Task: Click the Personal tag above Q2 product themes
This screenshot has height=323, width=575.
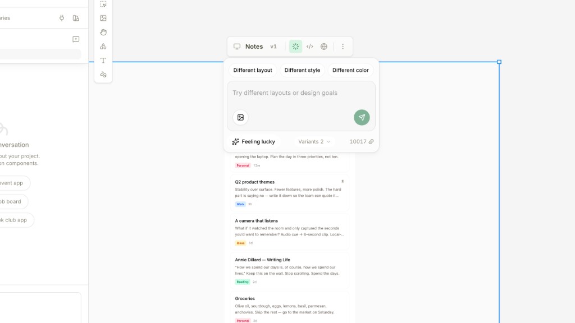Action: pyautogui.click(x=243, y=165)
